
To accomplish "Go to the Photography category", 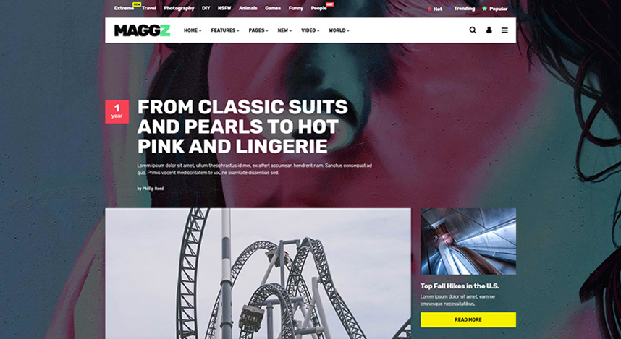I will click(x=179, y=8).
